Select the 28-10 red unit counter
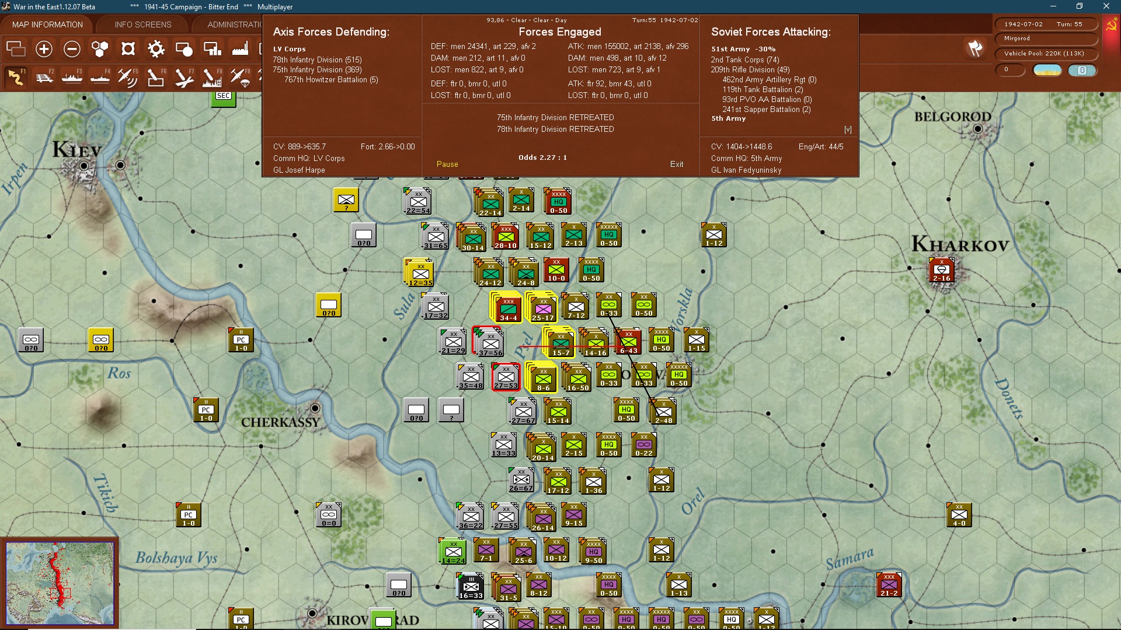1121x630 pixels. click(506, 237)
